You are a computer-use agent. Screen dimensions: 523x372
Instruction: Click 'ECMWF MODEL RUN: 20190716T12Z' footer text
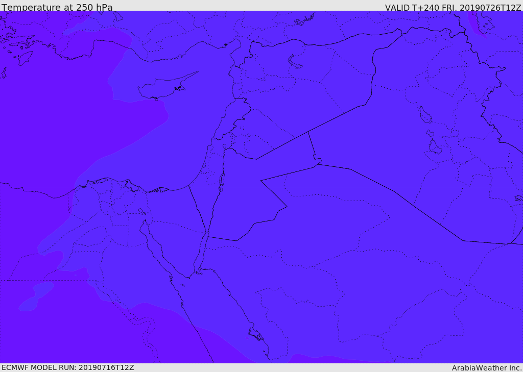68,367
